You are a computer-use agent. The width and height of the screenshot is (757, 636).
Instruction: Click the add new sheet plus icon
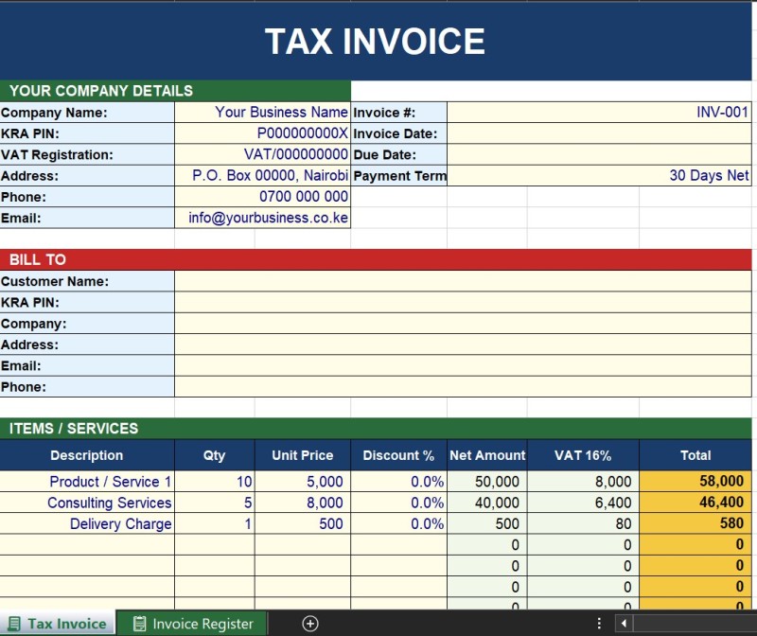coord(310,624)
